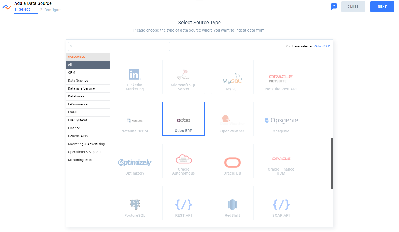Viewport: 399px width, 232px height.
Task: Choose the REST API source tile
Action: pos(184,203)
